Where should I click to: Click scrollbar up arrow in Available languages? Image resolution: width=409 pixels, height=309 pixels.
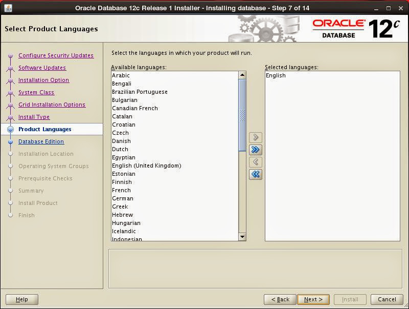242,75
